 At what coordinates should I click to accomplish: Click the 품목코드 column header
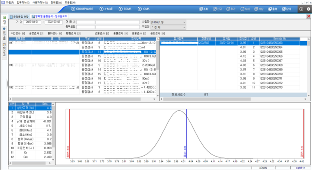tap(20, 39)
